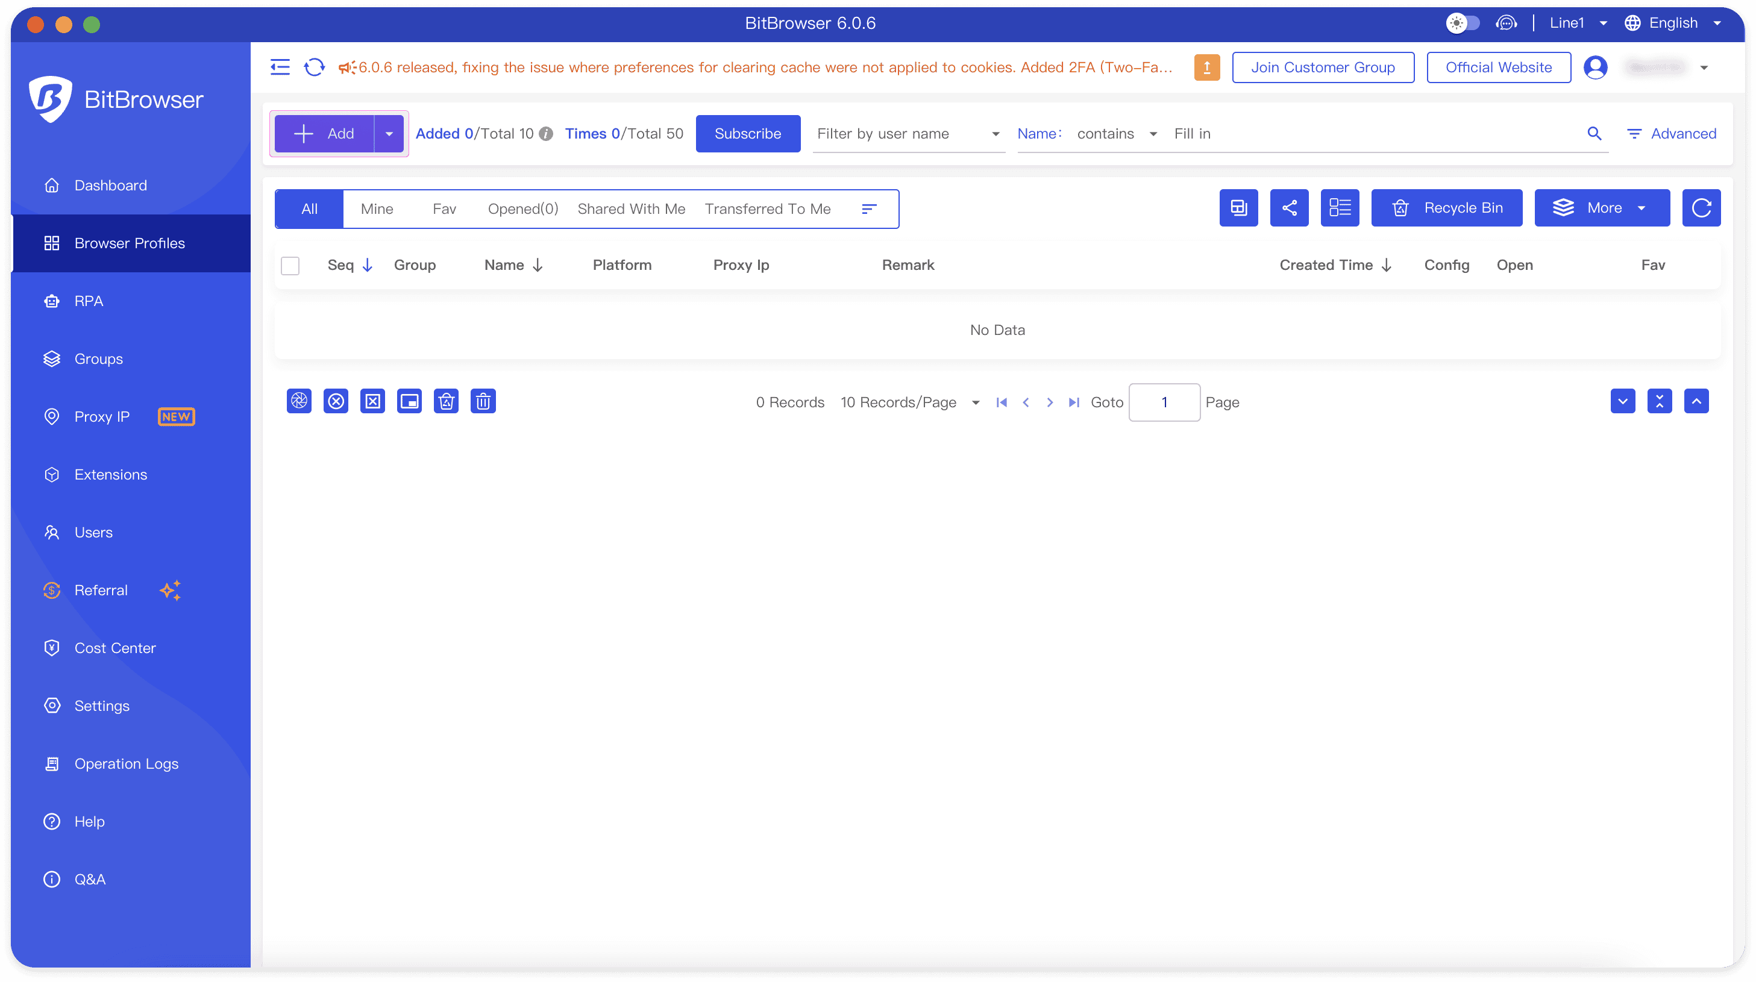
Task: Toggle the light/dark theme switch
Action: 1463,23
